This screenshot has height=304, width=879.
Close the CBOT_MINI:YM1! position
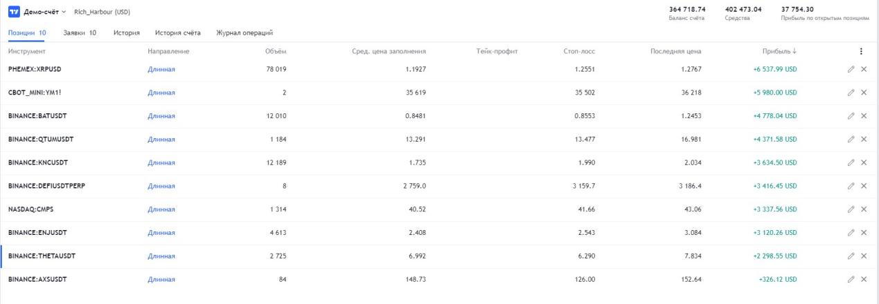pyautogui.click(x=864, y=93)
